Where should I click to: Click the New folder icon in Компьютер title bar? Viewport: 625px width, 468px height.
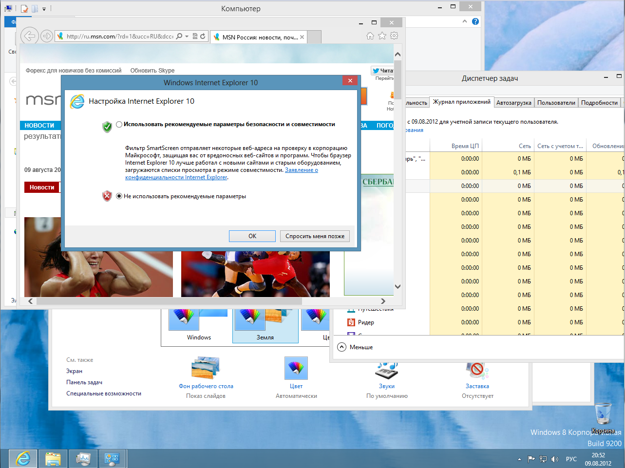pyautogui.click(x=35, y=9)
